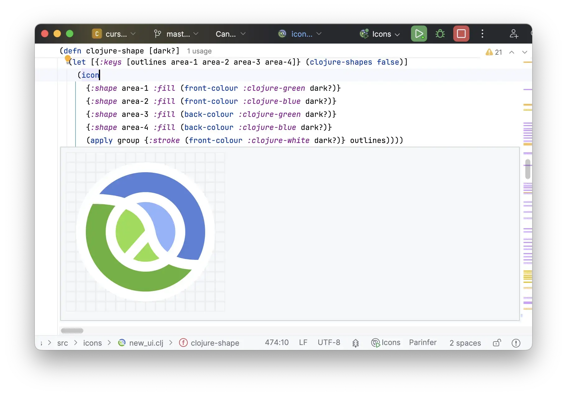The image size is (567, 396).
Task: Start debugging with the bug icon
Action: [x=440, y=34]
